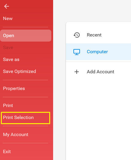Click the Recent clock history icon
Screen dimensions: 131x160
[x=77, y=35]
